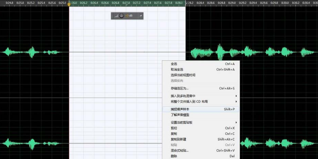
Task: Expand arrow beside 将整个文件插入到 CD 布局
Action: [236, 102]
